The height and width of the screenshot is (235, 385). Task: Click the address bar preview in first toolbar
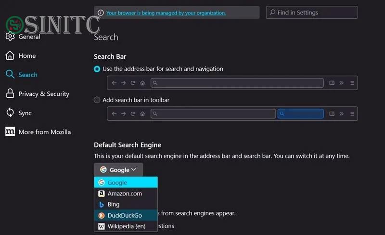tap(237, 83)
